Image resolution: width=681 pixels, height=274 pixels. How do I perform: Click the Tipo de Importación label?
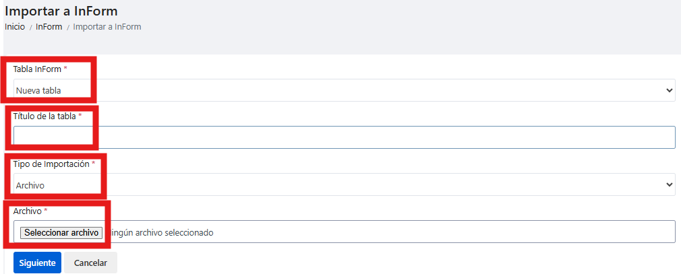[x=51, y=164]
